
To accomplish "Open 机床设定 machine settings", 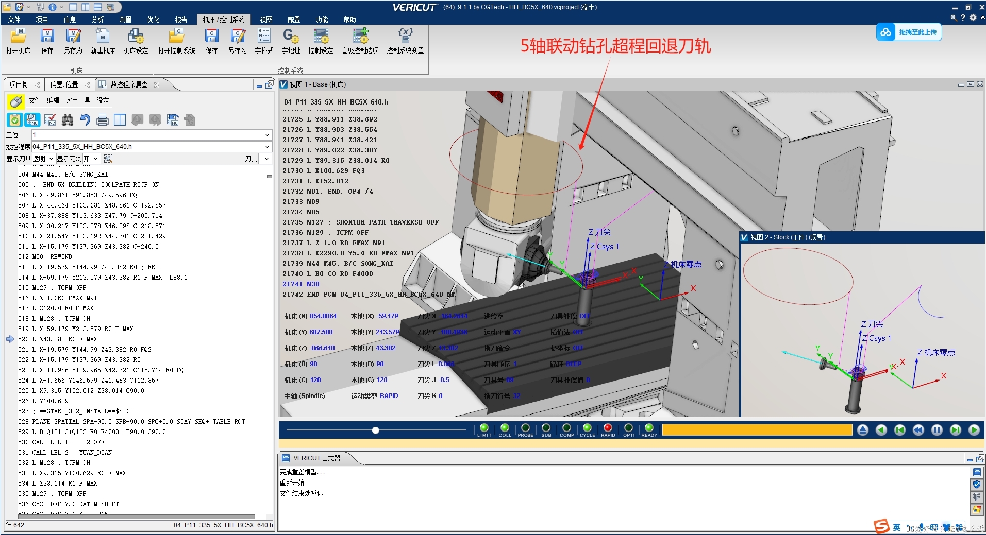I will (x=136, y=41).
